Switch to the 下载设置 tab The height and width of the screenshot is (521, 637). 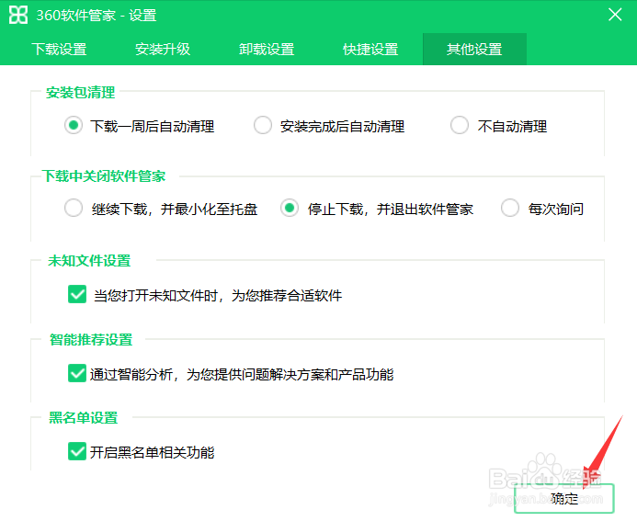click(60, 49)
